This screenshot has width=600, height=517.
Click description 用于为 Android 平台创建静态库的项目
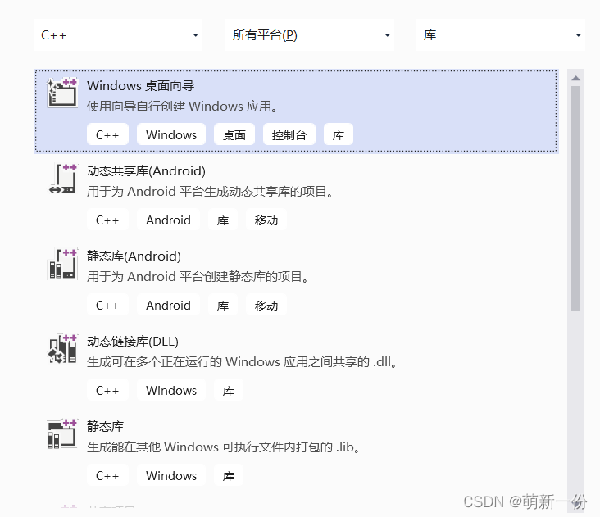(198, 276)
